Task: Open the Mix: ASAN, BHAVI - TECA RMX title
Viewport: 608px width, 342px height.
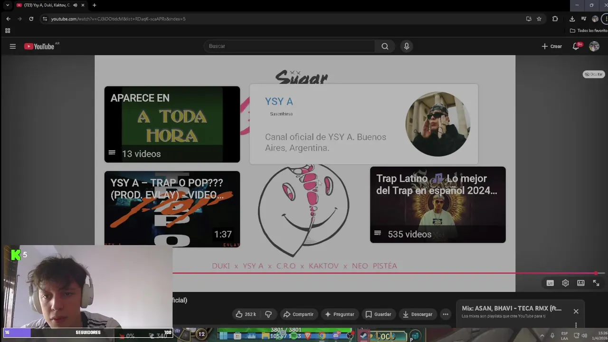Action: point(512,308)
